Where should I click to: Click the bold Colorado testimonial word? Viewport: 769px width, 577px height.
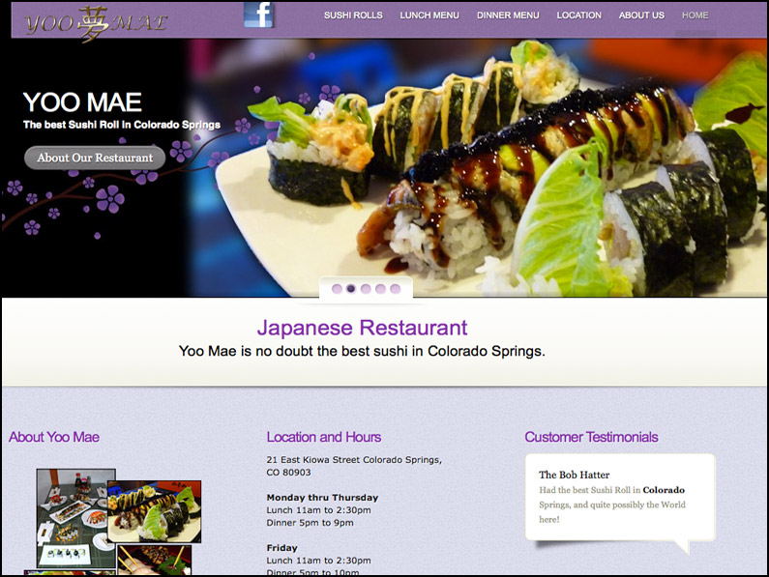pyautogui.click(x=664, y=490)
